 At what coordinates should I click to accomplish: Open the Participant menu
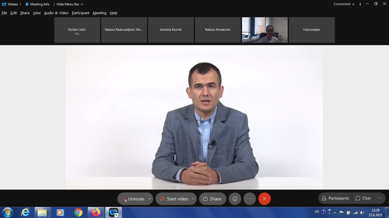coord(81,13)
